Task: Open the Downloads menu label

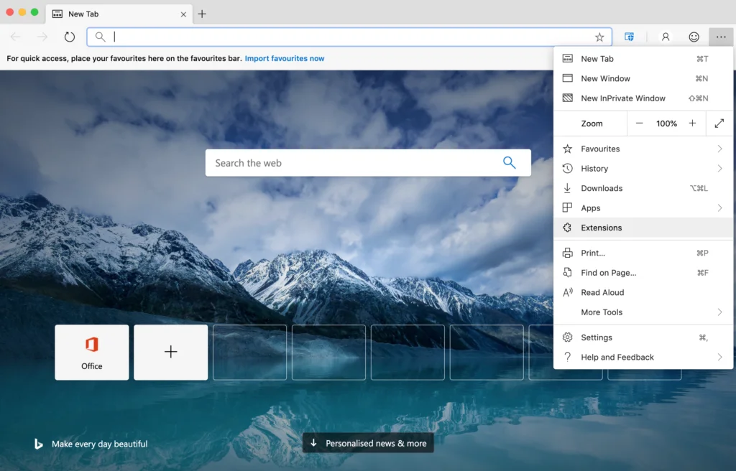Action: pyautogui.click(x=602, y=188)
